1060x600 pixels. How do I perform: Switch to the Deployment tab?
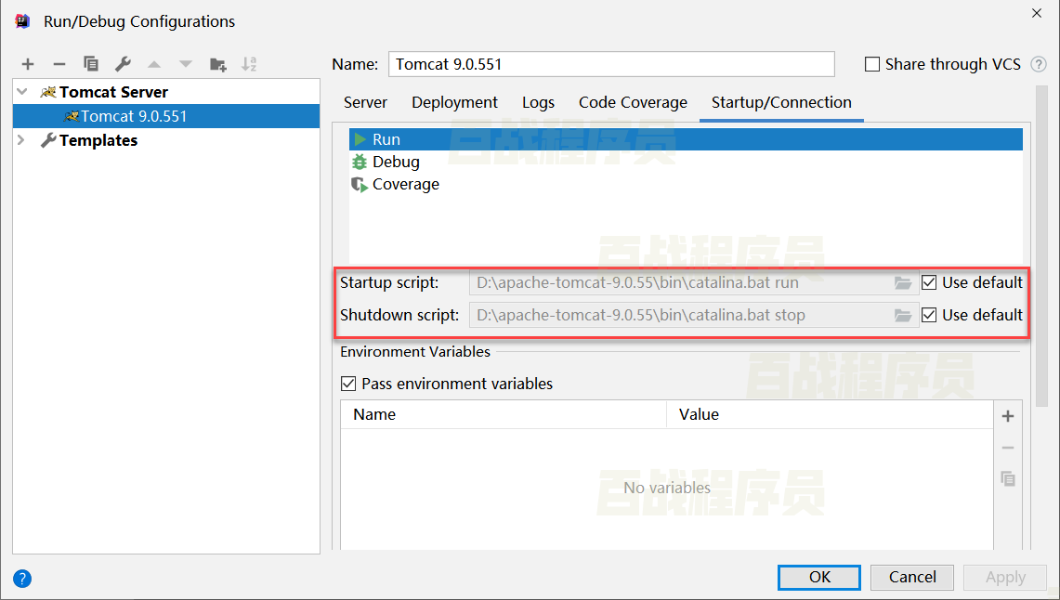tap(454, 102)
